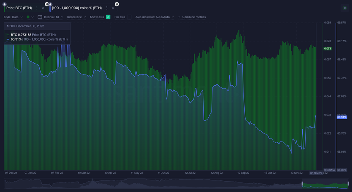This screenshot has width=352, height=192.
Task: Open three-dot menu on Price BTC (ETH) tab
Action: coord(37,8)
